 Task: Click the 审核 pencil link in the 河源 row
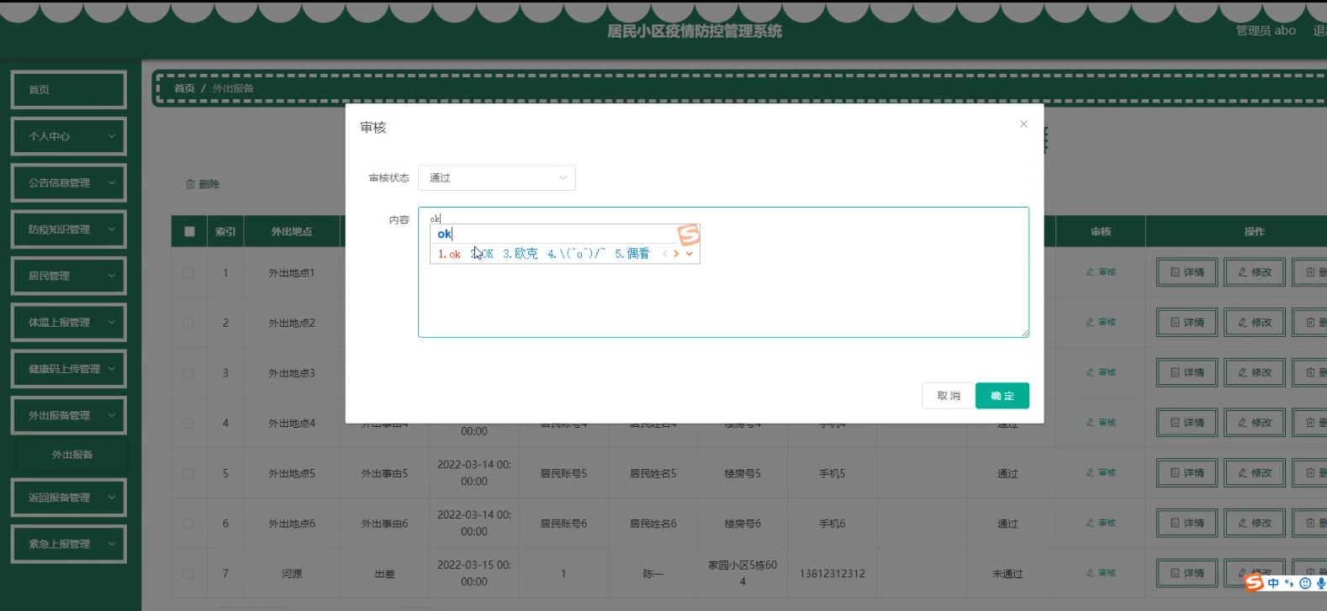click(1101, 573)
